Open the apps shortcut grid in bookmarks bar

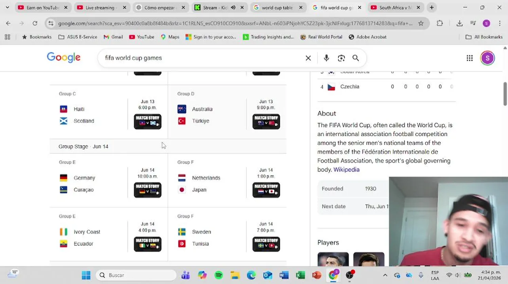pyautogui.click(x=7, y=37)
